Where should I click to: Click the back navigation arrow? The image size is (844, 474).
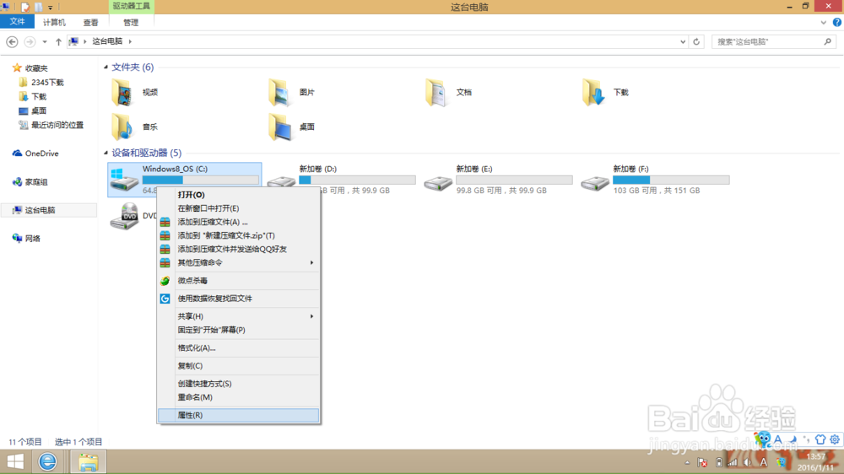[x=12, y=41]
